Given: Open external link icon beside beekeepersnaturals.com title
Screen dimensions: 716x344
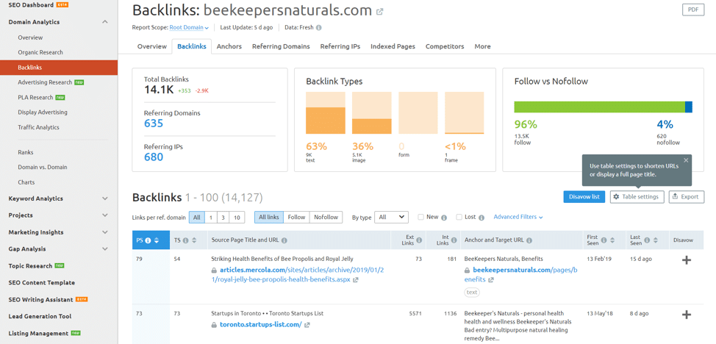Looking at the screenshot, I should pyautogui.click(x=379, y=12).
